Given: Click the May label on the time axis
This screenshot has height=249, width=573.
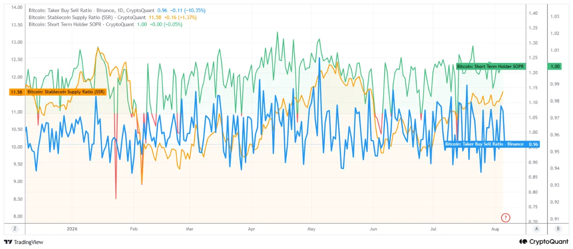Looking at the screenshot, I should point(312,229).
